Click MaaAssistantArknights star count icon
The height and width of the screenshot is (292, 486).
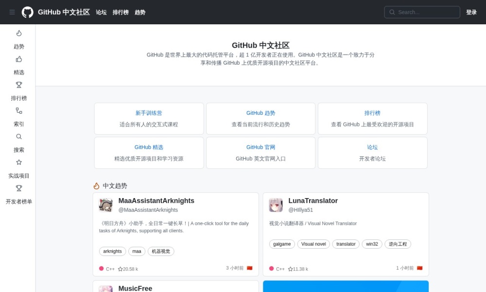pos(120,269)
